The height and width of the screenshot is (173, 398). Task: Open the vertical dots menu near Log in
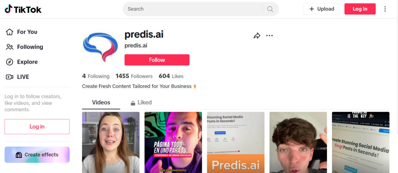click(385, 9)
